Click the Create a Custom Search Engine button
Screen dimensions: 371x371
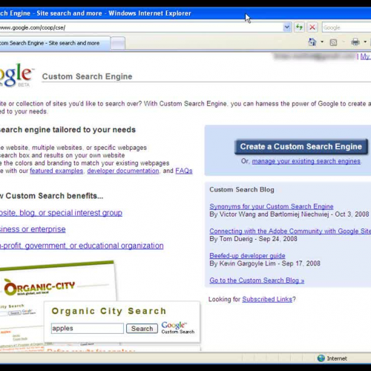[301, 147]
